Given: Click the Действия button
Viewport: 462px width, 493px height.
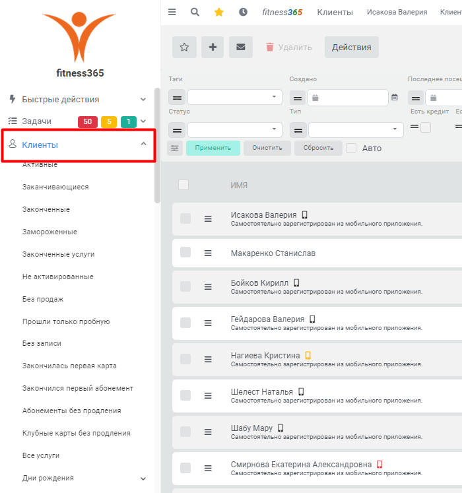Looking at the screenshot, I should point(352,47).
